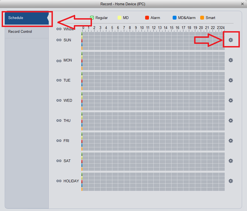The width and height of the screenshot is (247, 211).
Task: Open settings gear for FRI schedule
Action: 231,141
